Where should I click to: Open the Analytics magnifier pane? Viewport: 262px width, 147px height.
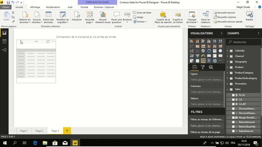(x=211, y=67)
